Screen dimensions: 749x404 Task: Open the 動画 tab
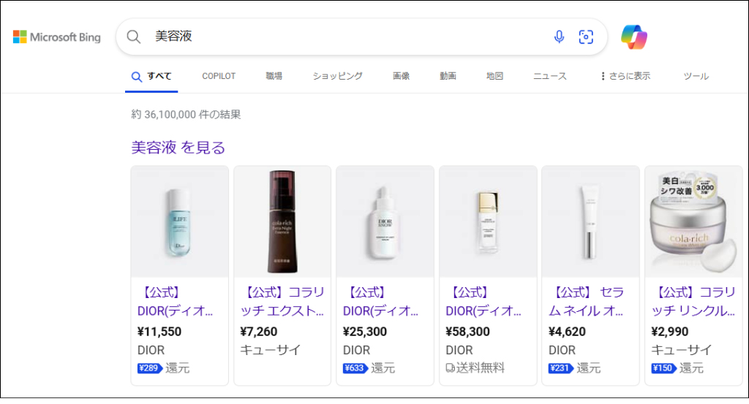448,76
